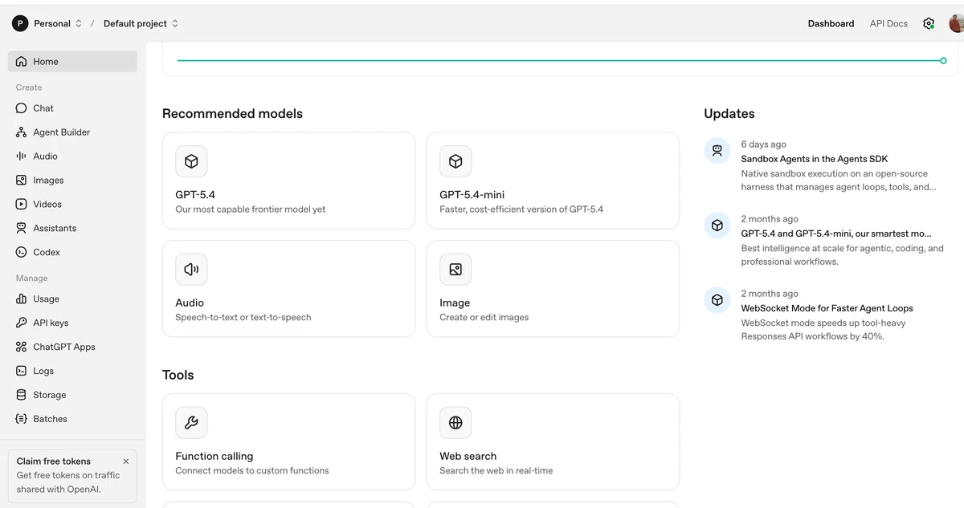This screenshot has width=964, height=508.
Task: Open the Logs icon in sidebar
Action: click(x=22, y=372)
